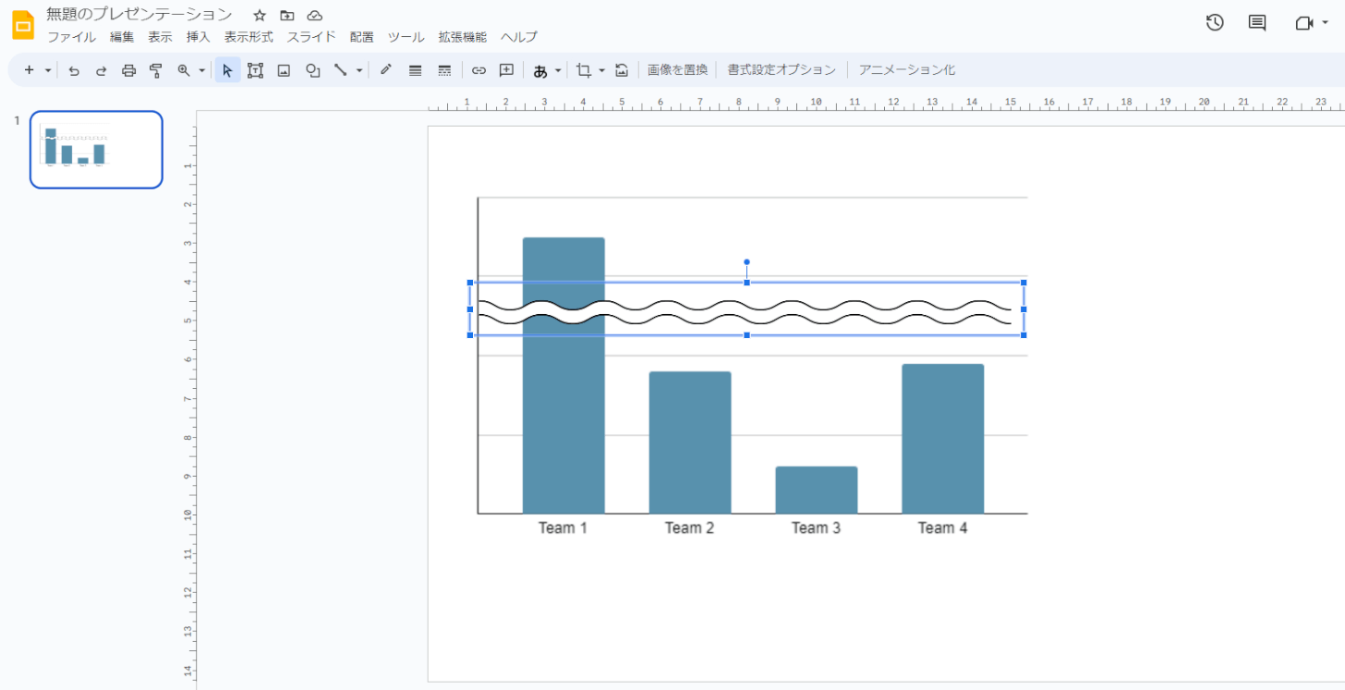Viewport: 1345px width, 690px height.
Task: Redo the last action
Action: pos(102,70)
